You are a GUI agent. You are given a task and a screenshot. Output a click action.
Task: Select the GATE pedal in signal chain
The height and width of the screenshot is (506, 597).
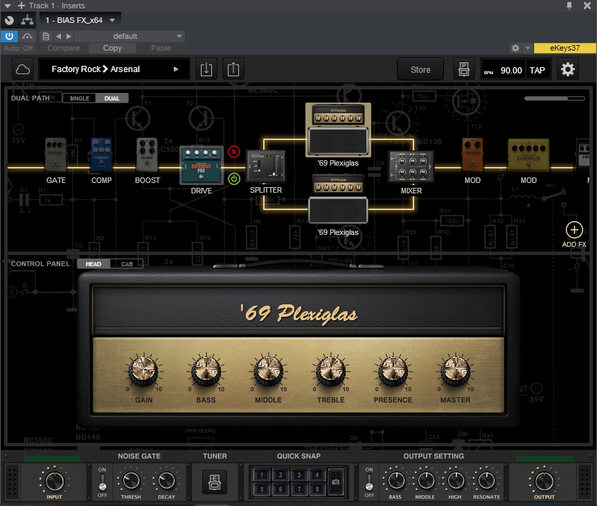click(x=55, y=155)
